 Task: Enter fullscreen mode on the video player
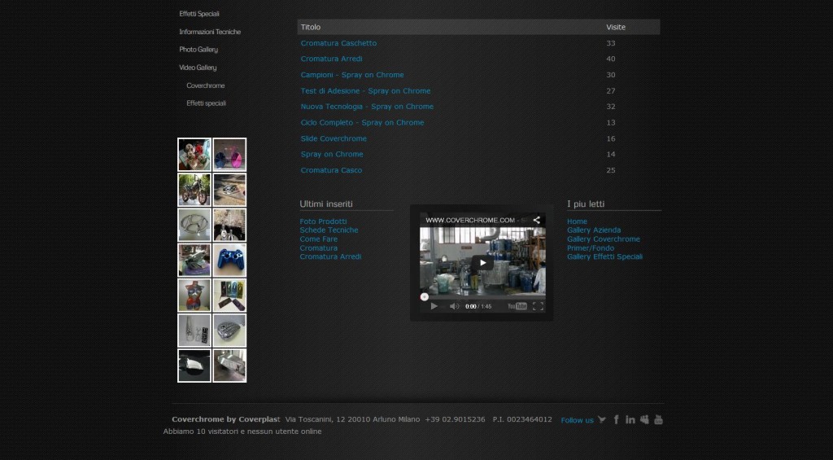coord(538,306)
